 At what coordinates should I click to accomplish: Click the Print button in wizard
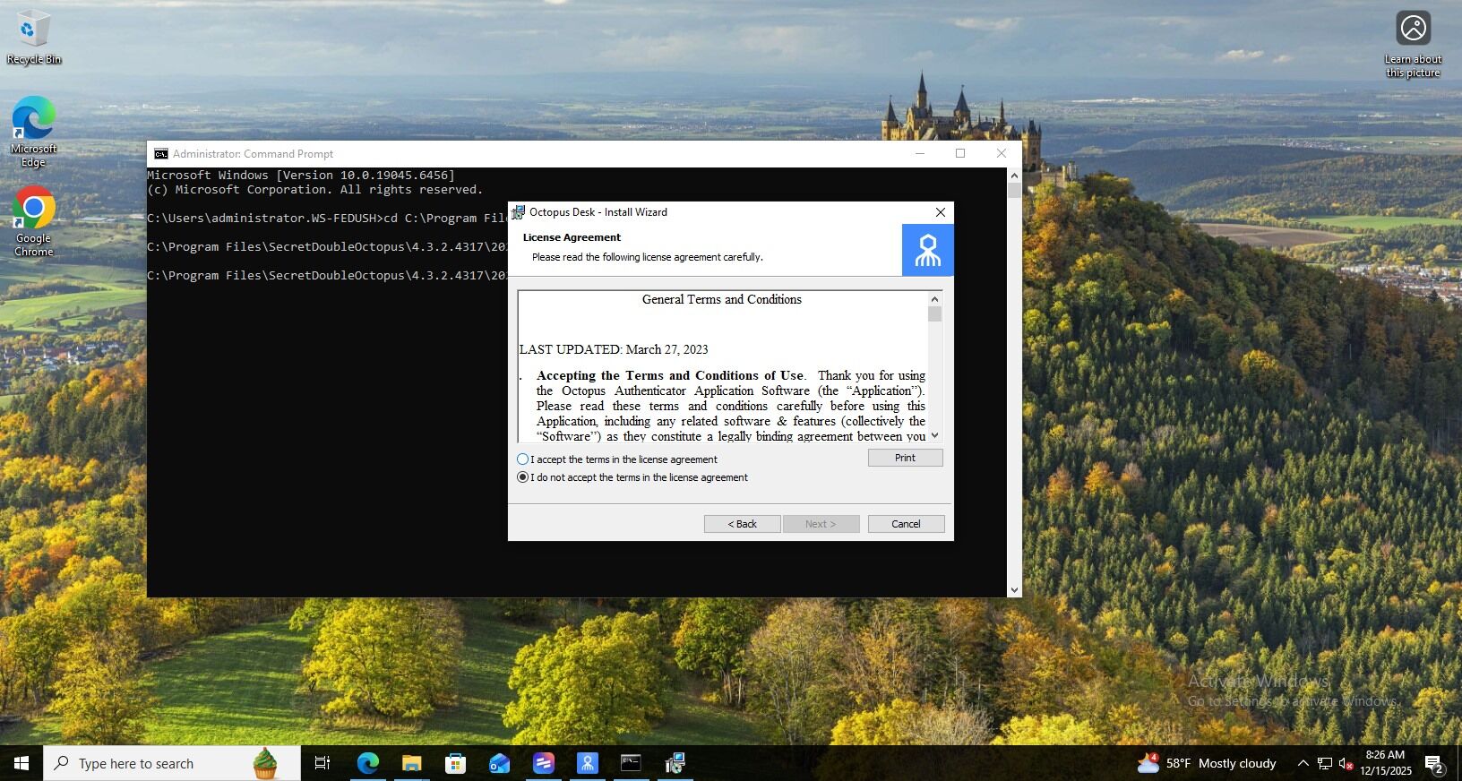click(905, 458)
